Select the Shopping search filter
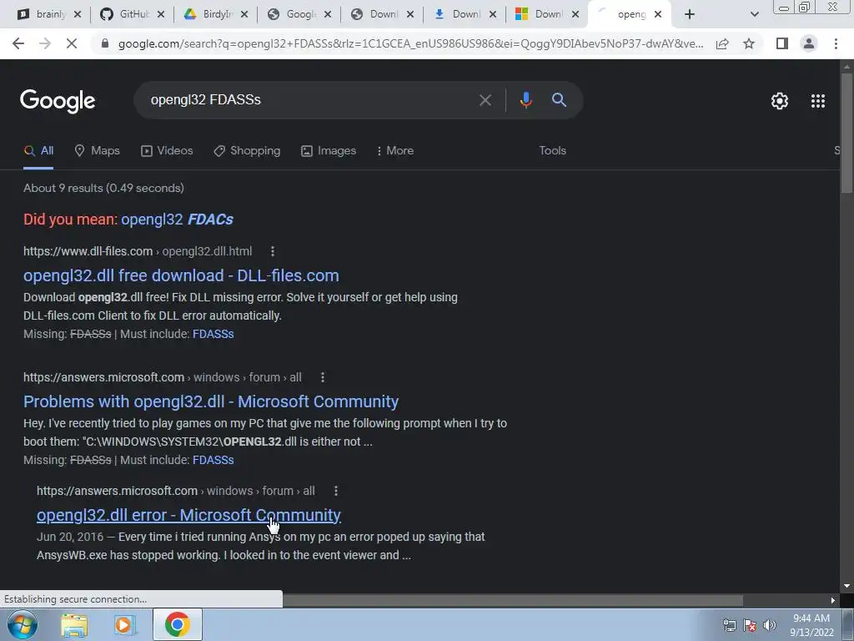Image resolution: width=854 pixels, height=641 pixels. (x=247, y=150)
